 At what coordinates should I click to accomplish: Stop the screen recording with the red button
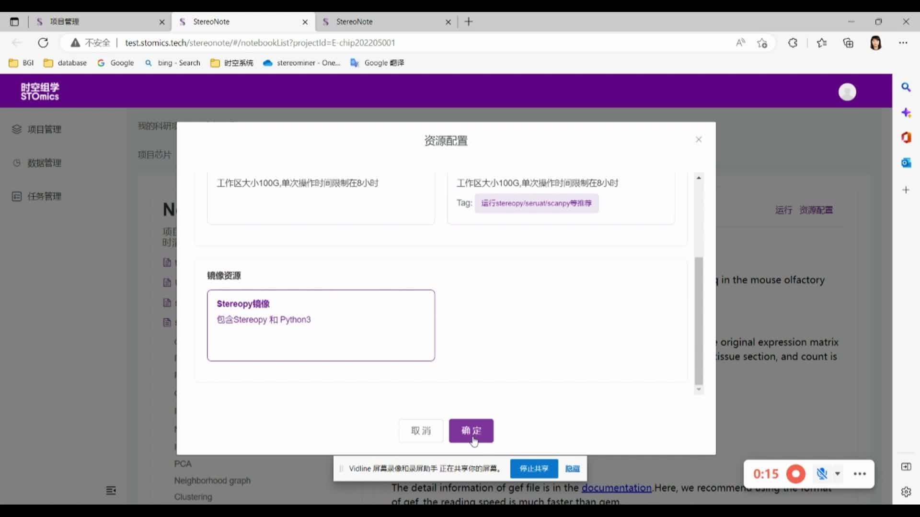click(796, 474)
